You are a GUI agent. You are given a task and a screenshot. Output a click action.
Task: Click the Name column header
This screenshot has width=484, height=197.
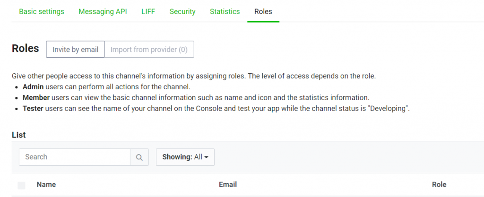click(46, 185)
